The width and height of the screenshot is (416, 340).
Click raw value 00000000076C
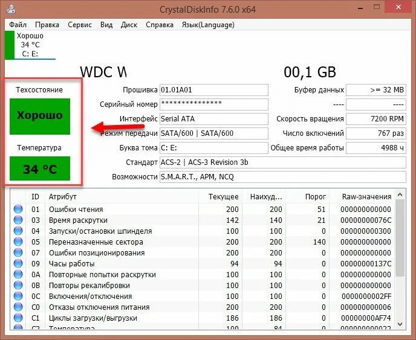[x=366, y=220]
